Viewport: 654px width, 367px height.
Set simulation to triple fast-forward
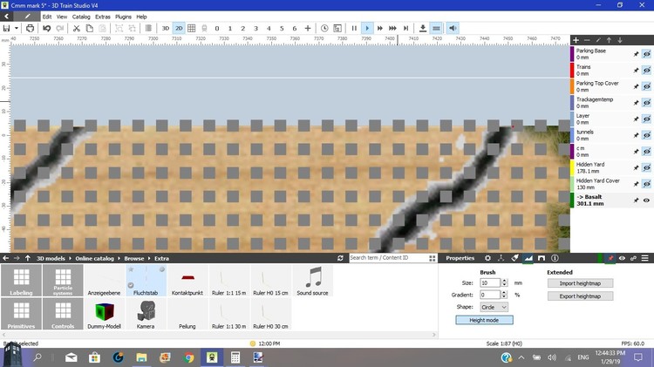392,29
